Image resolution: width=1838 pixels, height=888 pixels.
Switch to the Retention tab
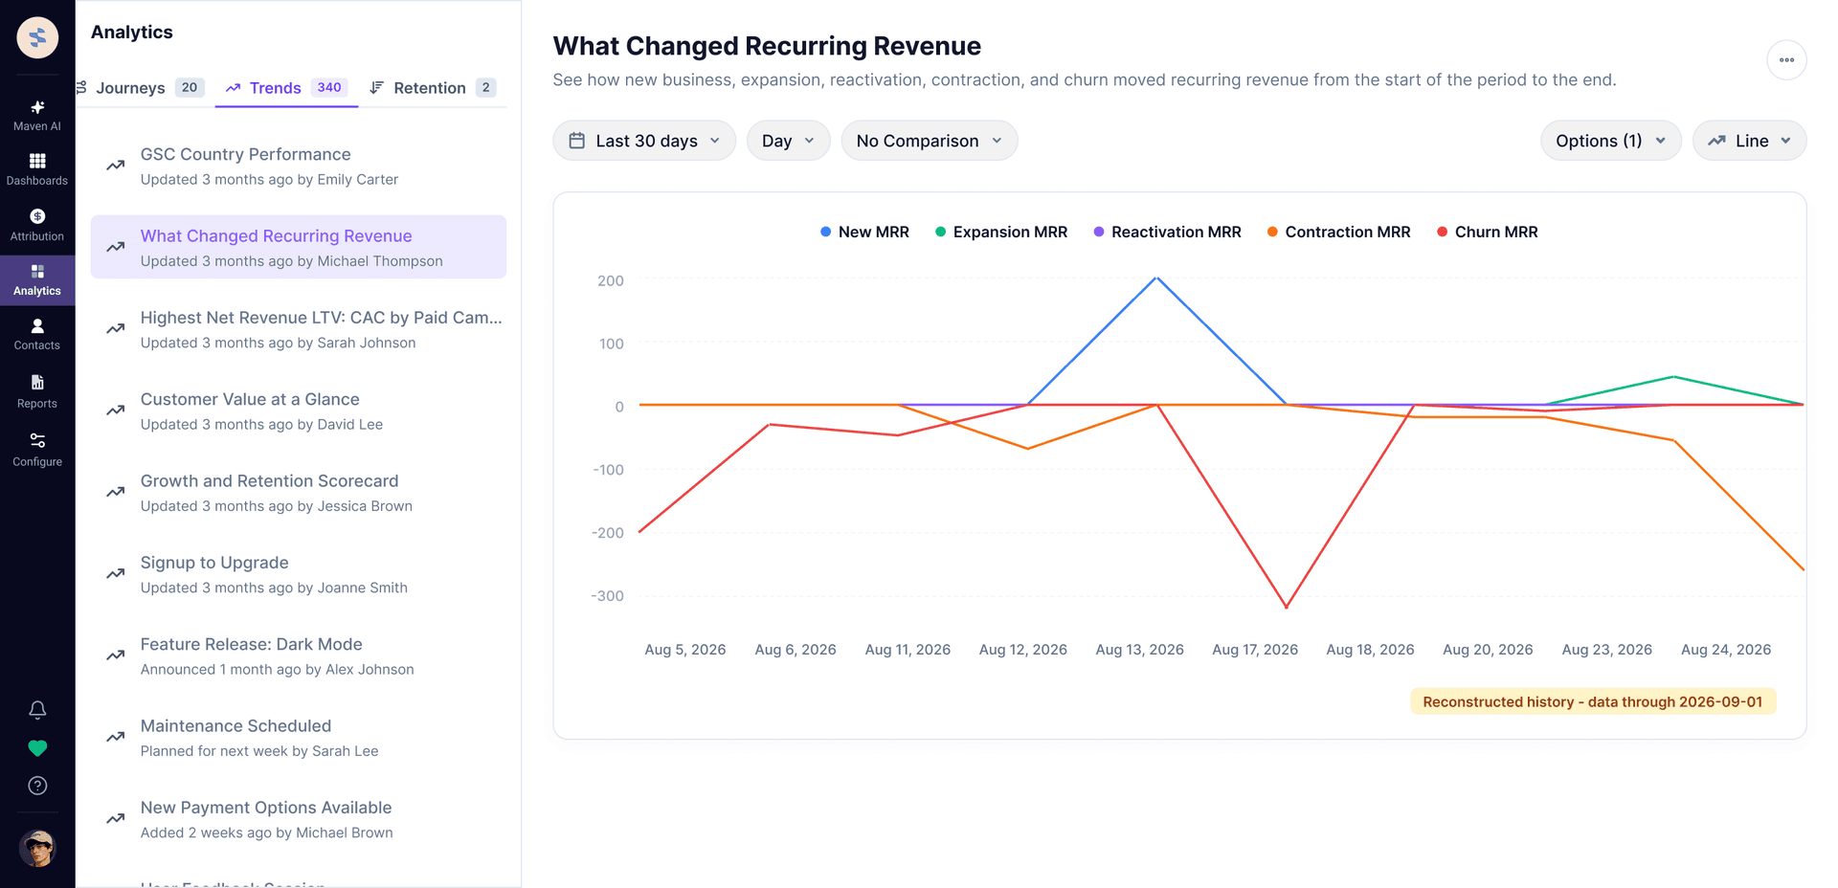coord(433,88)
